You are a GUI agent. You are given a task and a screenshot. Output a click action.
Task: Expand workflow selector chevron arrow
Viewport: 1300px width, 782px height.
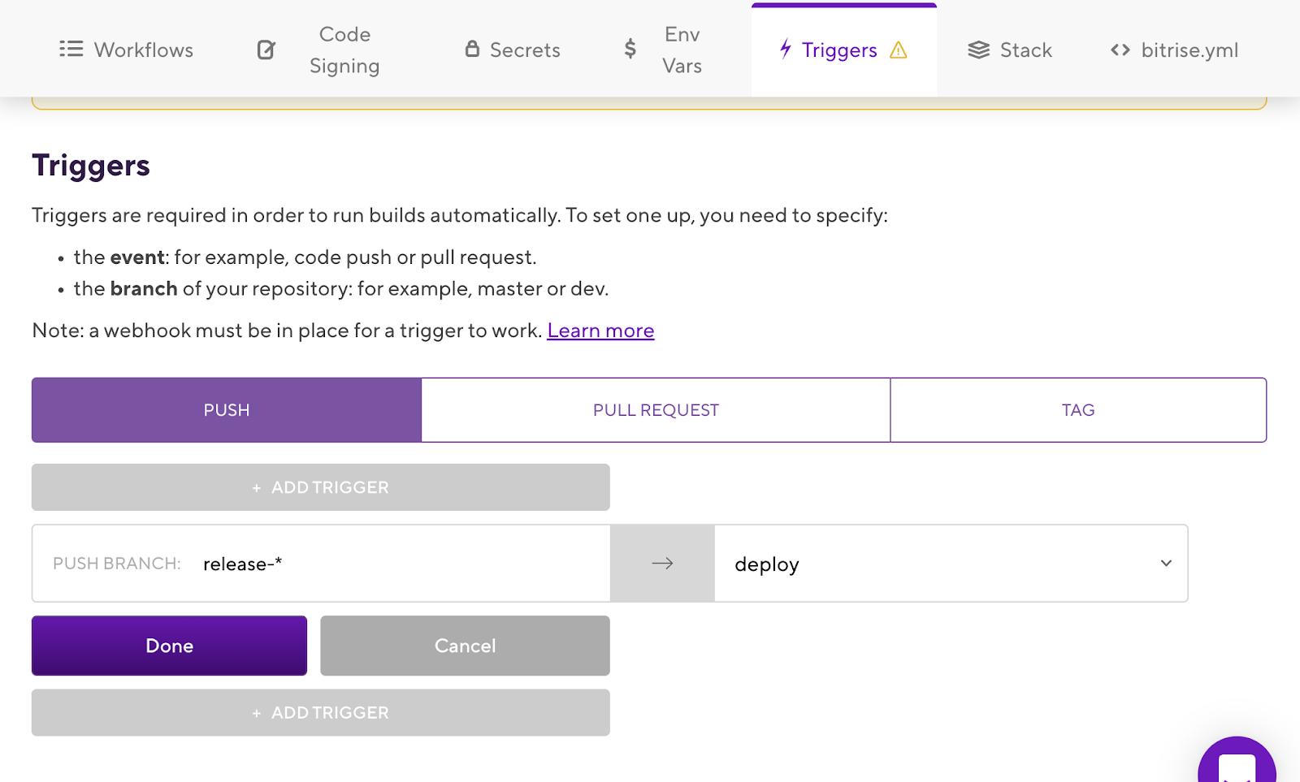tap(1166, 564)
